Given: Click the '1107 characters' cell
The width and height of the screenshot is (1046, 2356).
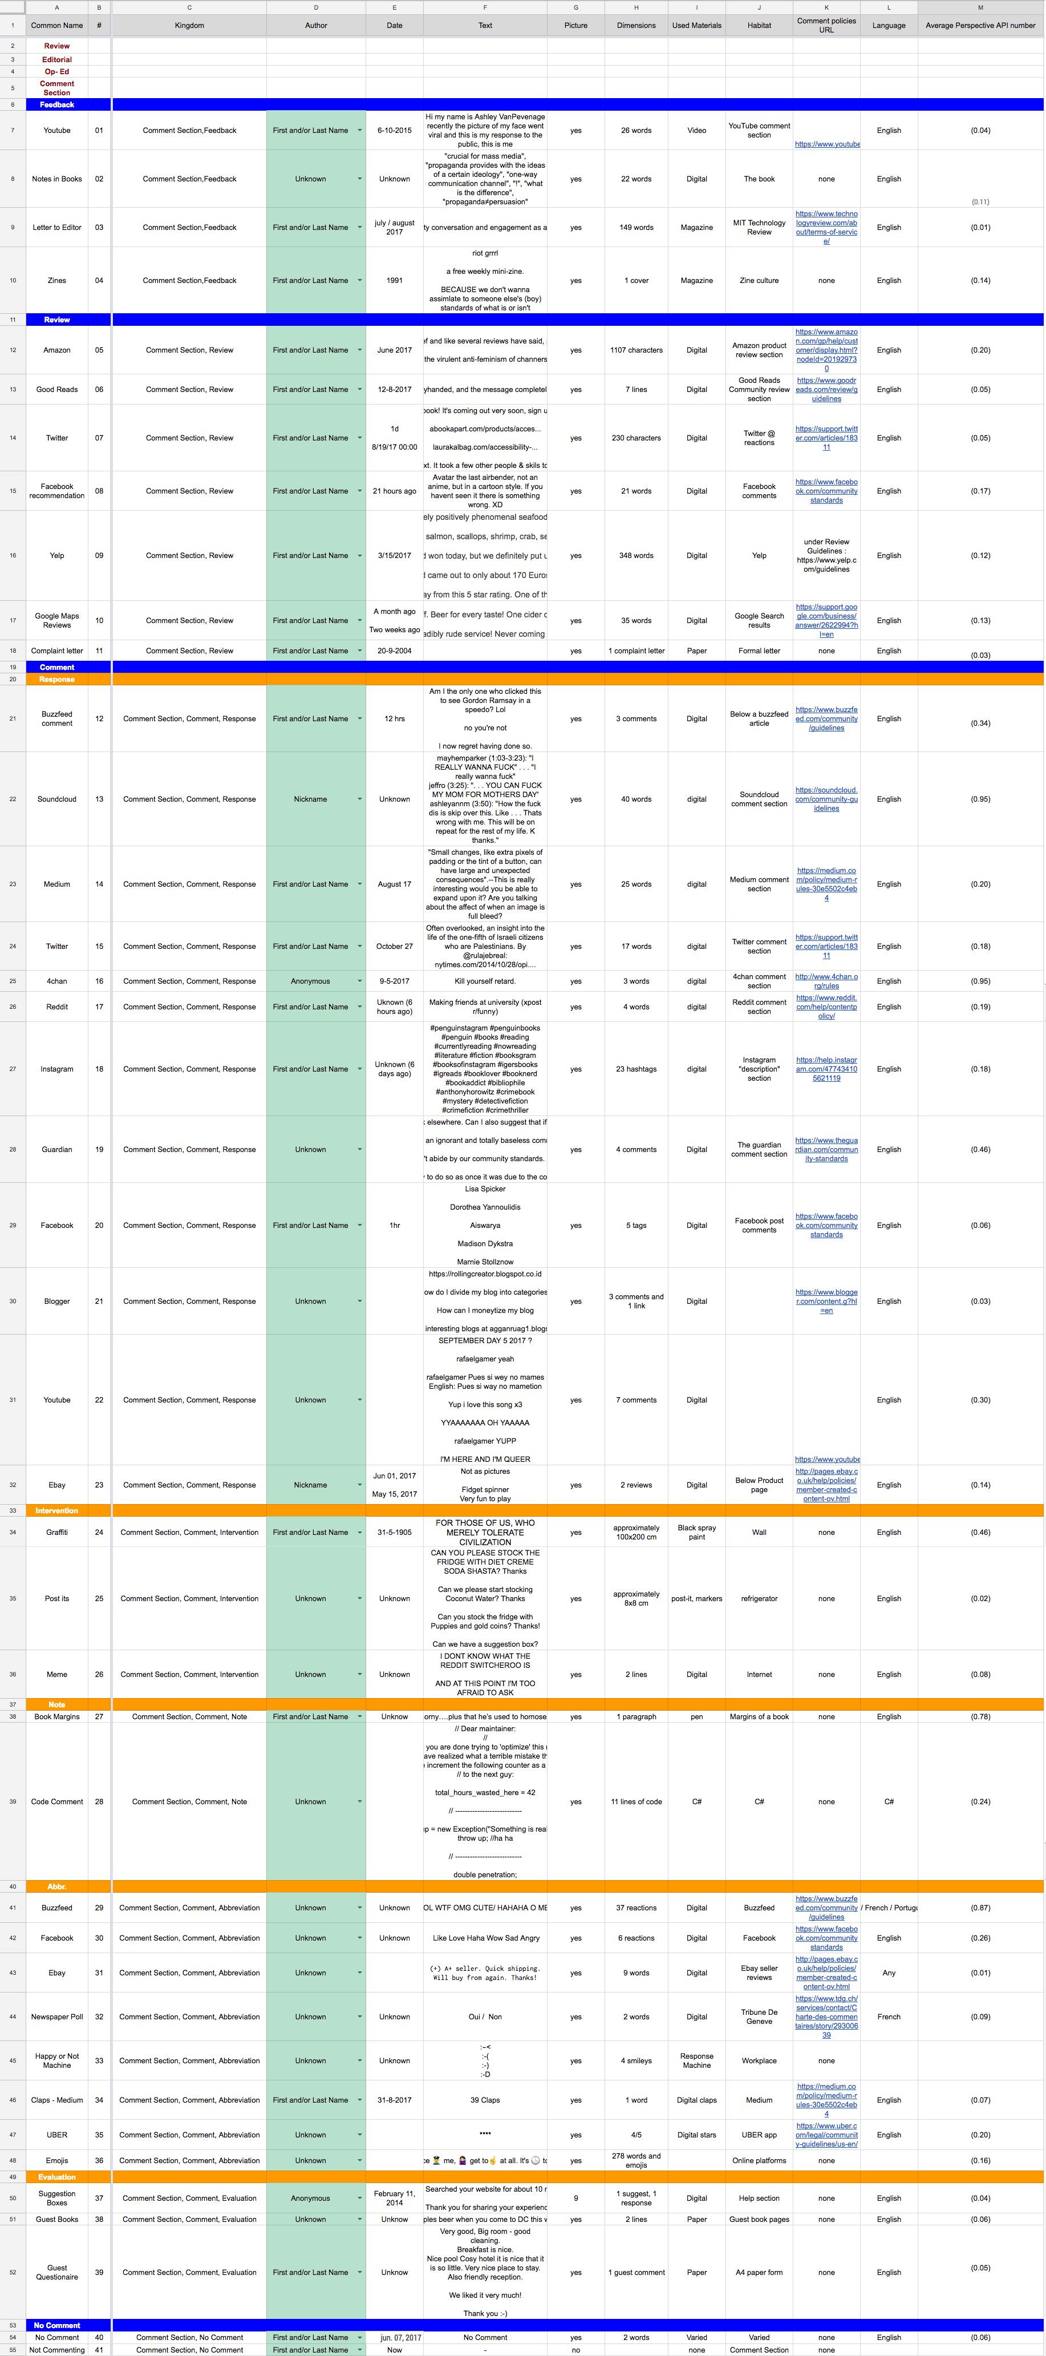Looking at the screenshot, I should (636, 350).
